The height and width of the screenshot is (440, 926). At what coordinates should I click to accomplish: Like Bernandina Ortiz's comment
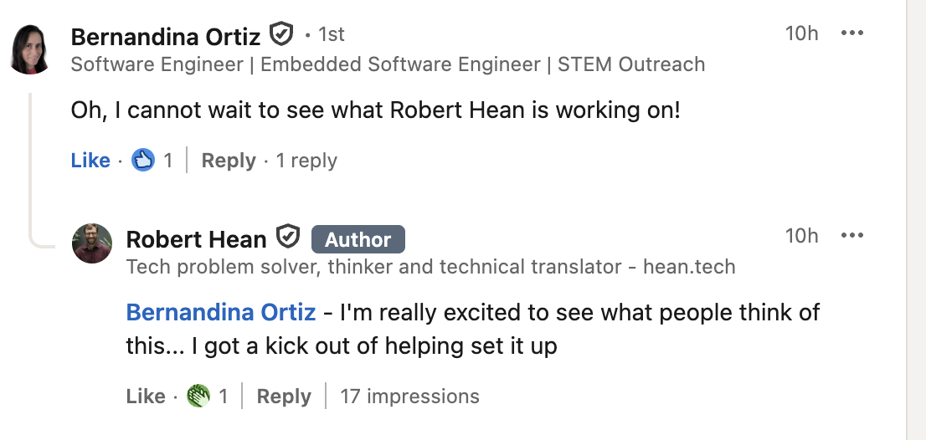[90, 161]
